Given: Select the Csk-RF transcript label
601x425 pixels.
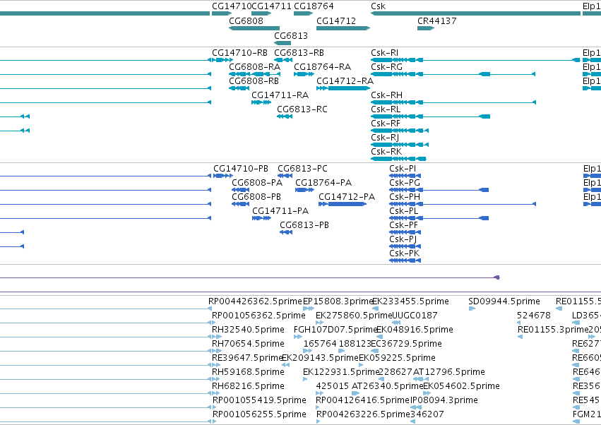Looking at the screenshot, I should (x=385, y=124).
